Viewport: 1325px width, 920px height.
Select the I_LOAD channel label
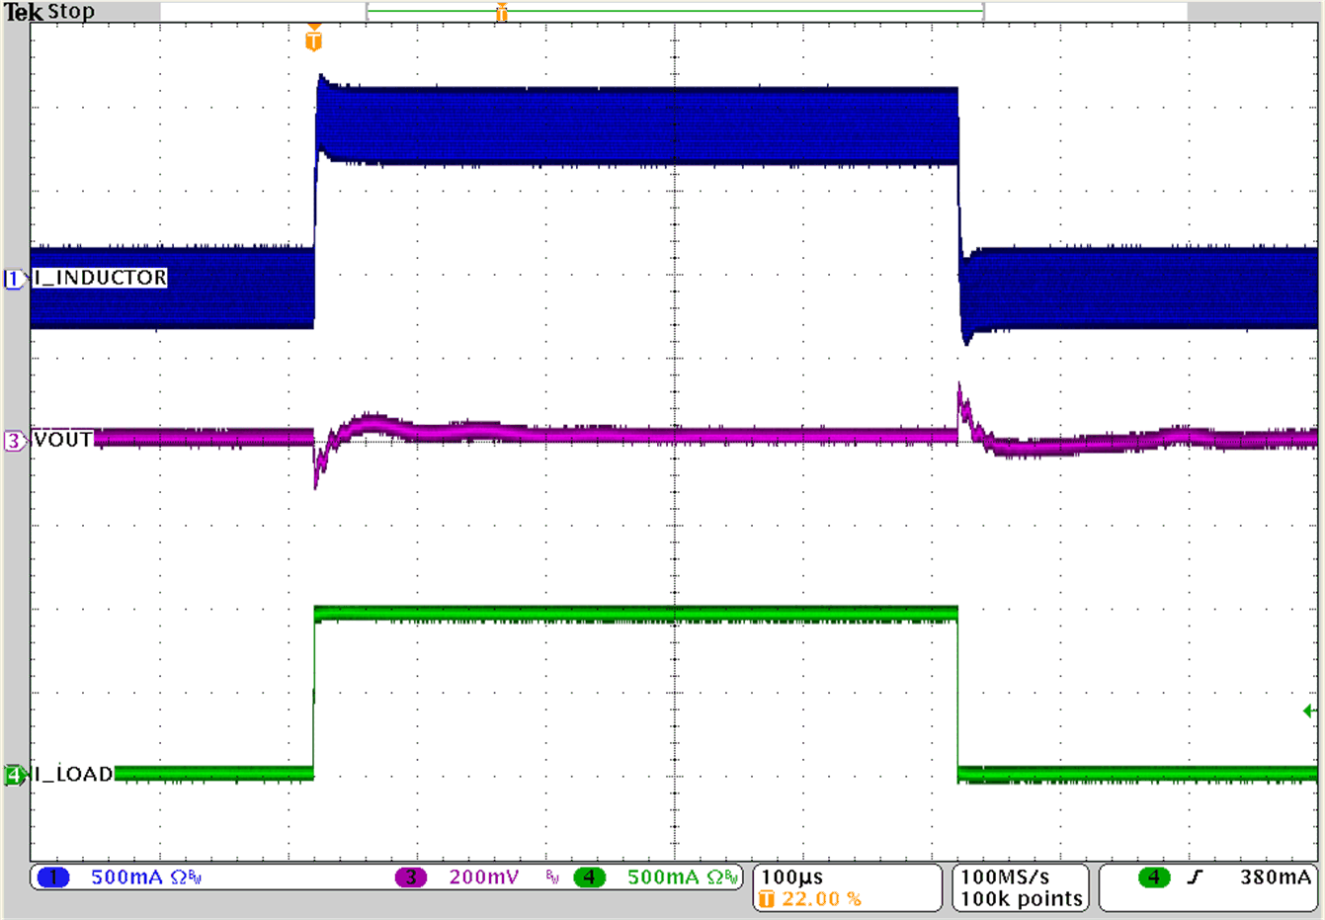tap(73, 774)
